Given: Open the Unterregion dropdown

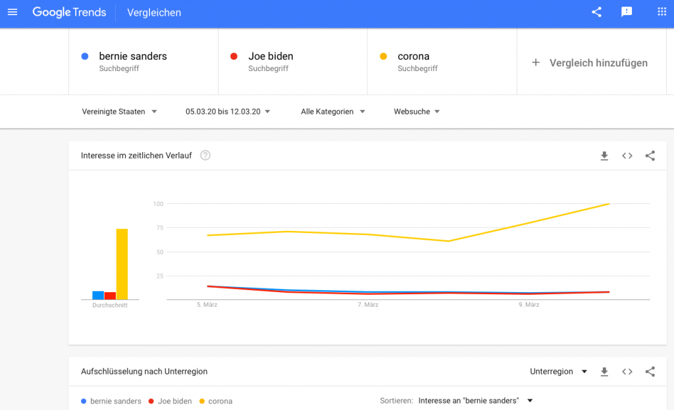Looking at the screenshot, I should click(558, 371).
